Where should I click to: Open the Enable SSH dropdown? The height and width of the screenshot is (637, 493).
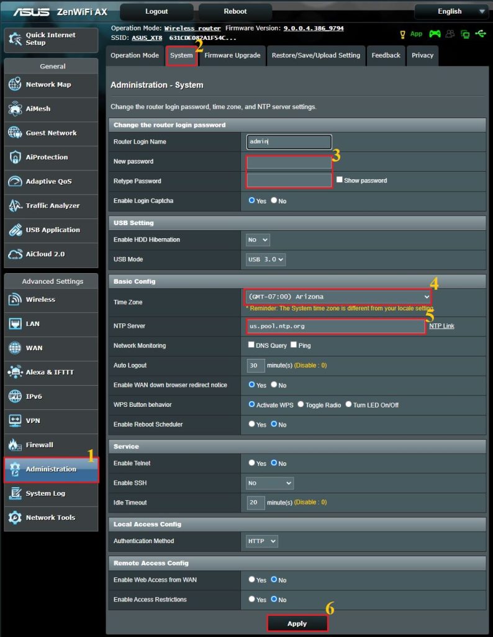[269, 483]
